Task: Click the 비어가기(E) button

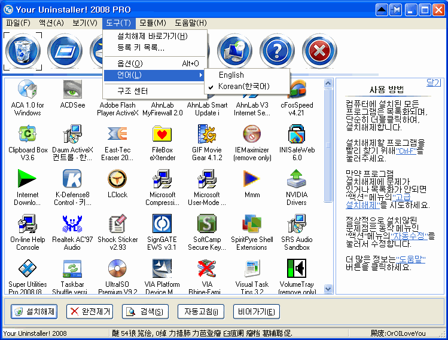Action: click(256, 311)
